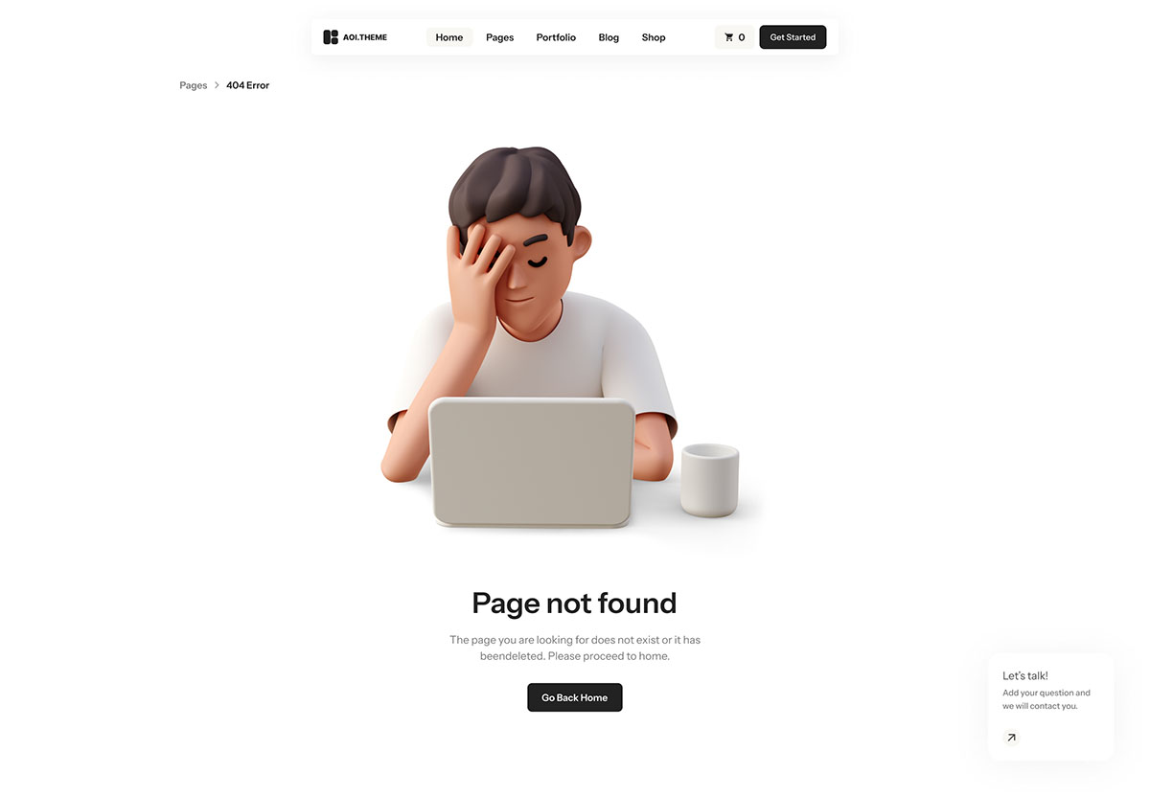The width and height of the screenshot is (1150, 797).
Task: Click the arrow icon in Let's talk card
Action: click(x=1011, y=738)
